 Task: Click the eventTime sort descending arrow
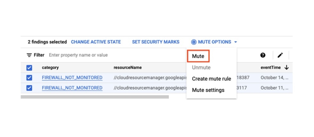click(287, 68)
